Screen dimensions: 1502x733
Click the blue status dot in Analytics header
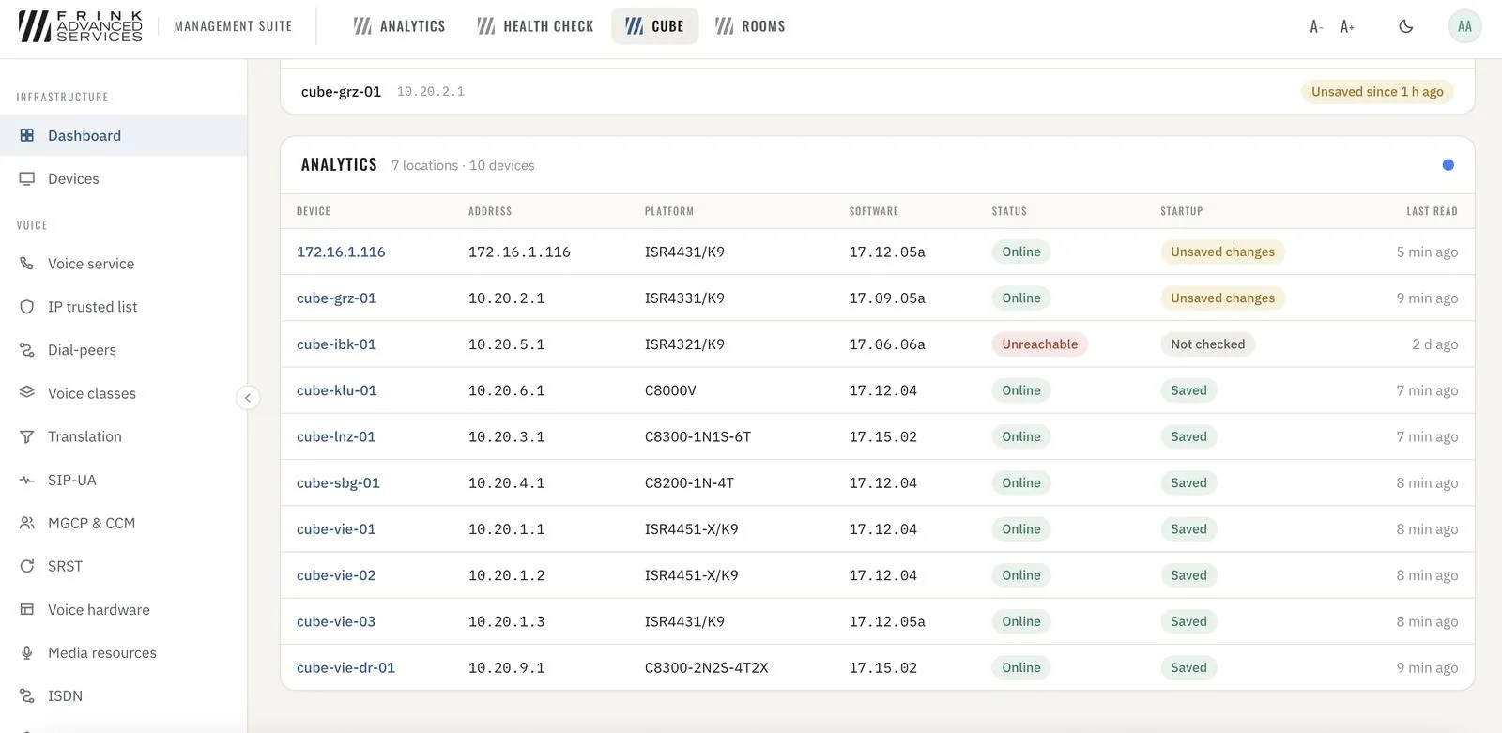coord(1448,165)
